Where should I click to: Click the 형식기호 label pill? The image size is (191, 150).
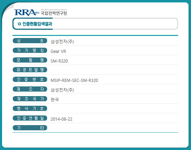(x=30, y=108)
